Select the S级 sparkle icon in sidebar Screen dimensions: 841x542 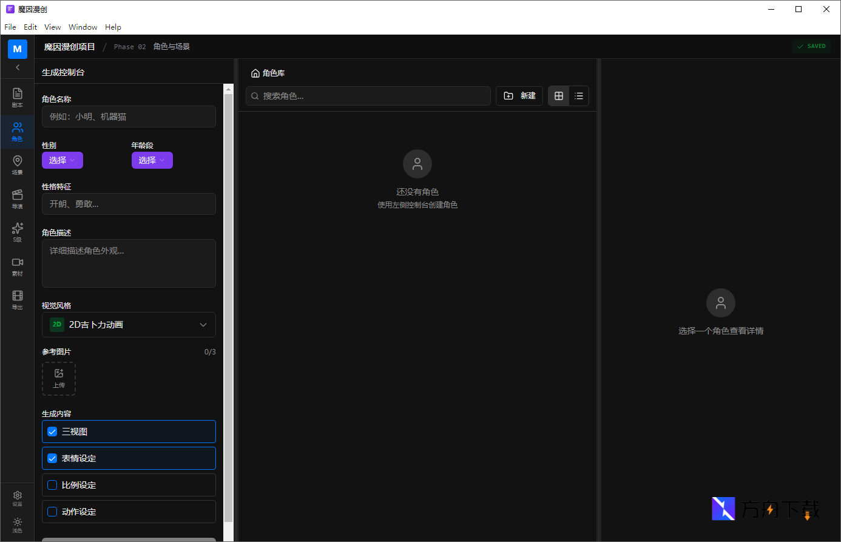[x=17, y=232]
